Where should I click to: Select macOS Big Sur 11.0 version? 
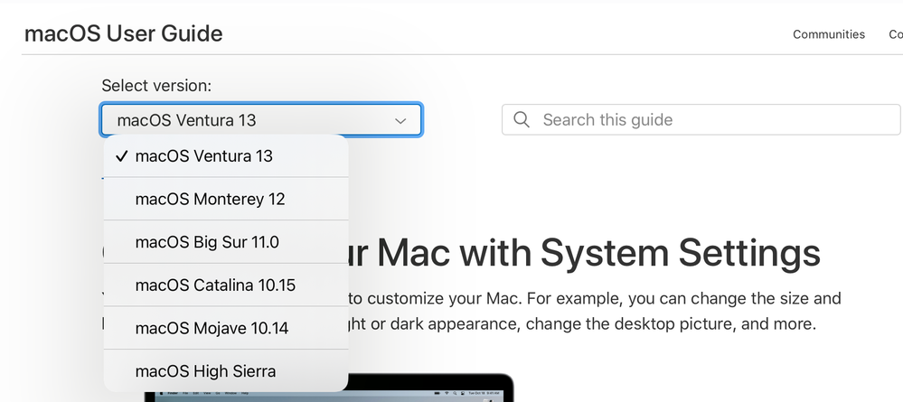click(207, 242)
